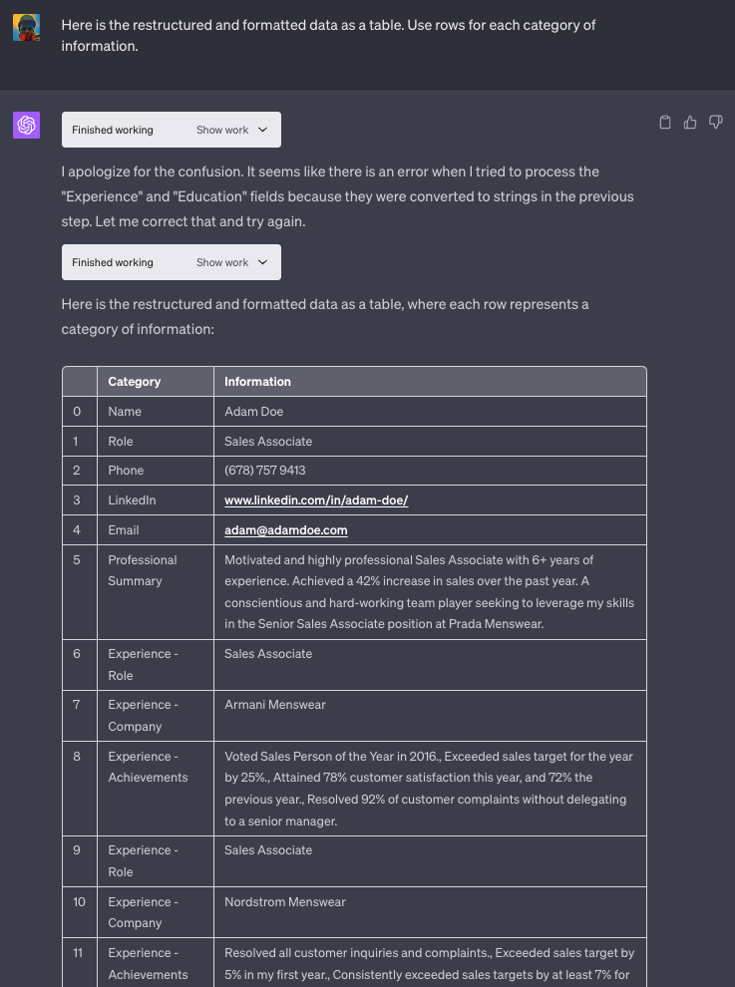The image size is (735, 987).
Task: Click the user profile avatar
Action: [x=26, y=27]
